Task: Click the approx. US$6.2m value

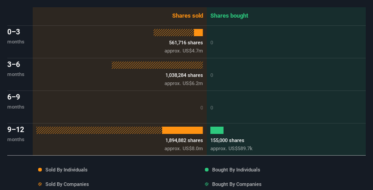Action: (x=184, y=83)
